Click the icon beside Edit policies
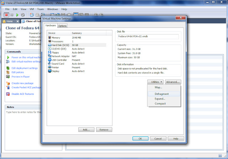228x159 pixels. point(8,72)
